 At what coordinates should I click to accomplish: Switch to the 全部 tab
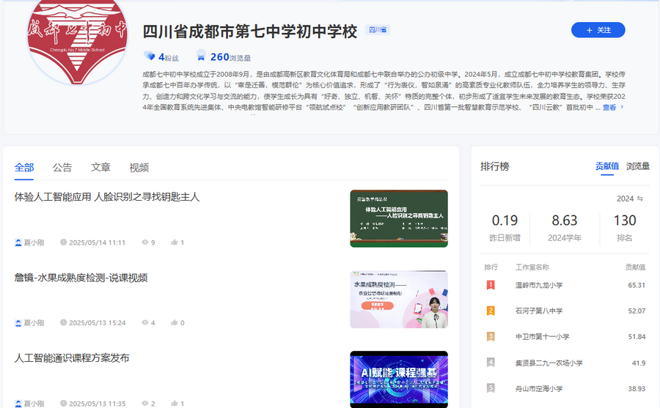point(24,168)
